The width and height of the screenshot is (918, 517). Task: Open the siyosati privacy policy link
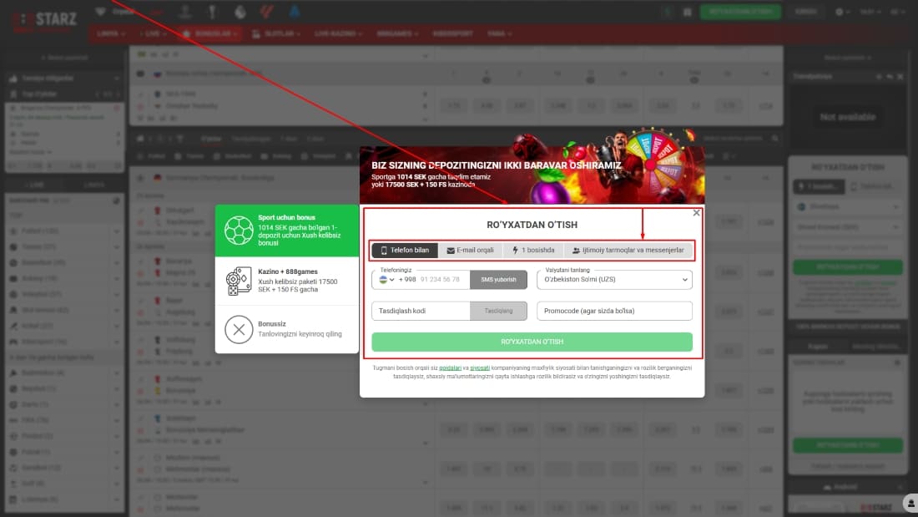click(x=480, y=368)
